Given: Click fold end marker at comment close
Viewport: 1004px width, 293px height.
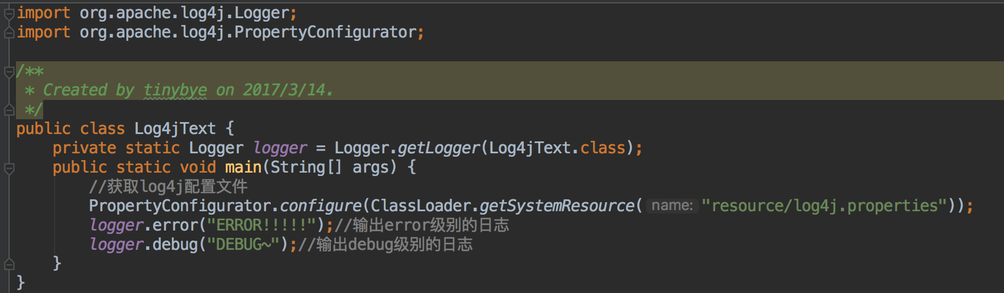Looking at the screenshot, I should click(9, 110).
